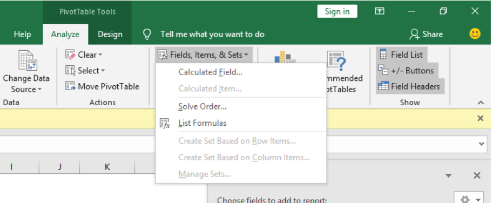The height and width of the screenshot is (204, 492).
Task: Switch to the Design tab
Action: (110, 34)
